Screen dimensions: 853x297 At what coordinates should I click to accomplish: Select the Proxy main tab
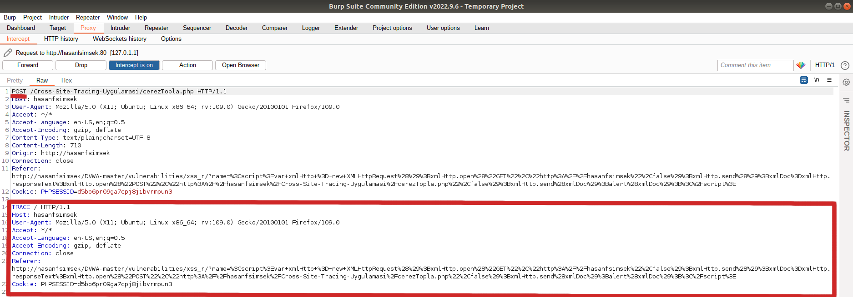coord(88,28)
